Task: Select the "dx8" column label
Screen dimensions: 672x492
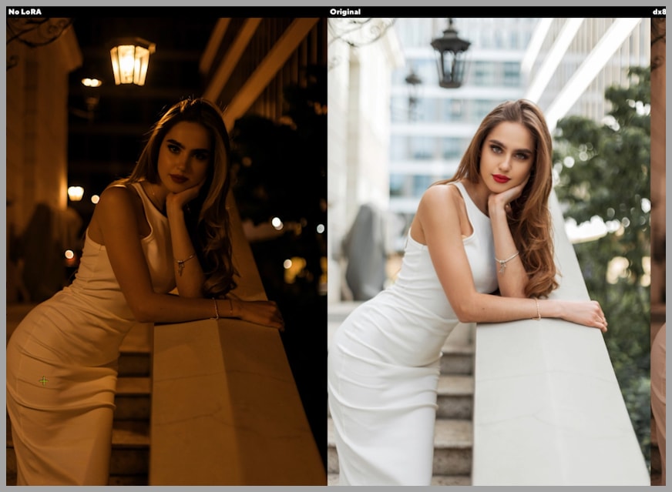Action: pos(658,12)
